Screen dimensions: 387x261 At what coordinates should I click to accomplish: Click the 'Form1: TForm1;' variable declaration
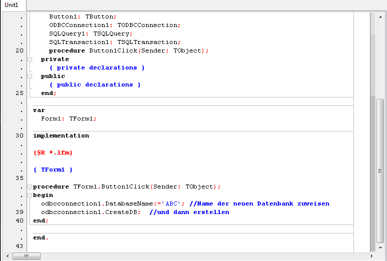tap(69, 118)
